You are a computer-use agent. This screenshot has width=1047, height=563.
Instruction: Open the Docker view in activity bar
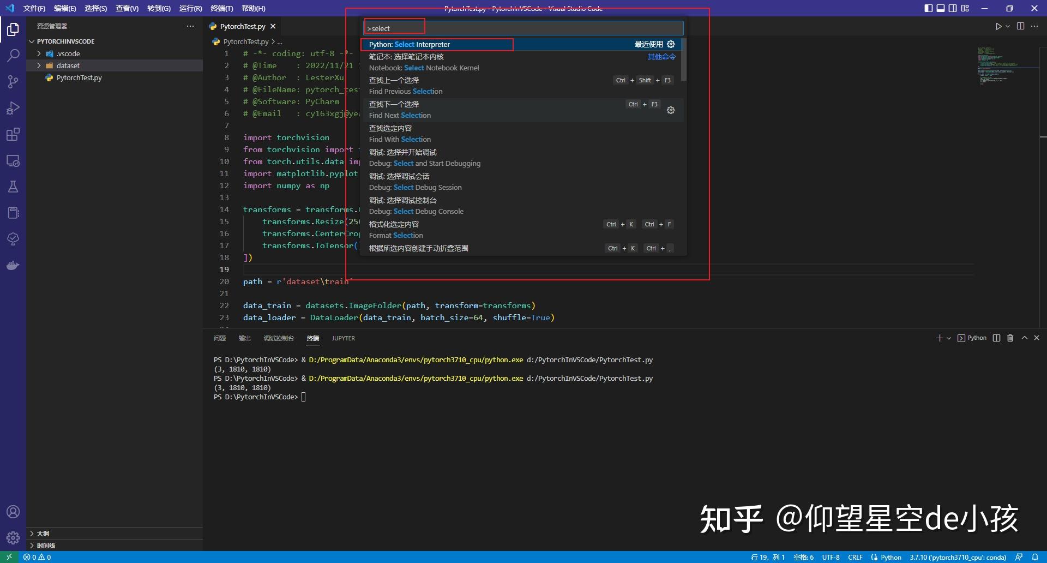pos(13,266)
